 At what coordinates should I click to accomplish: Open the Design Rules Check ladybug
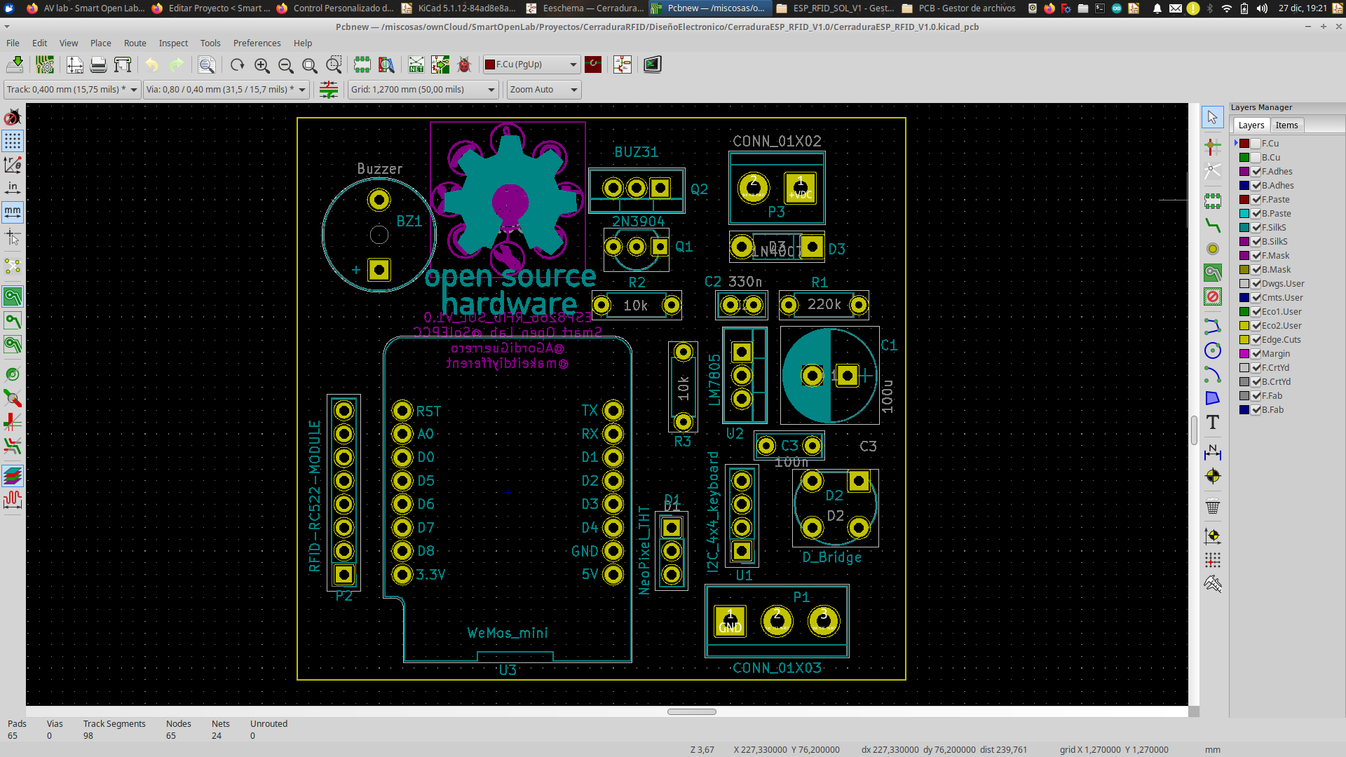464,64
